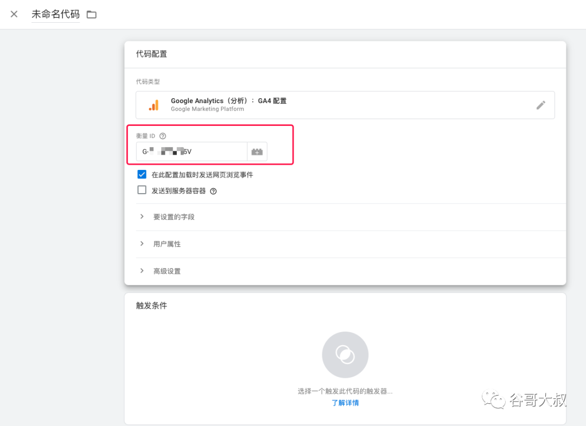This screenshot has height=426, width=586.
Task: Open the 了解详情 link
Action: coord(345,403)
